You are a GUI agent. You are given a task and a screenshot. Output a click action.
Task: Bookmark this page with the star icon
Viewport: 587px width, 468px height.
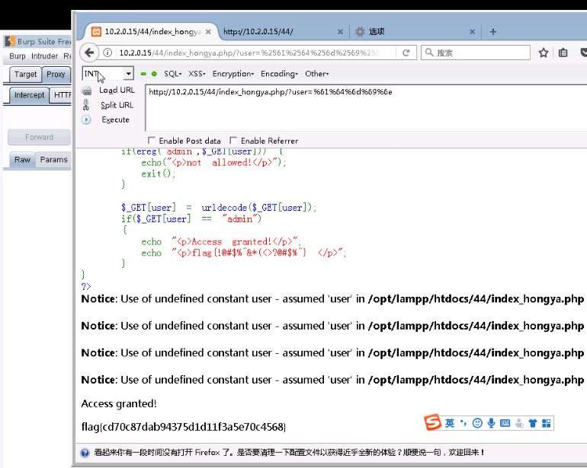point(544,53)
